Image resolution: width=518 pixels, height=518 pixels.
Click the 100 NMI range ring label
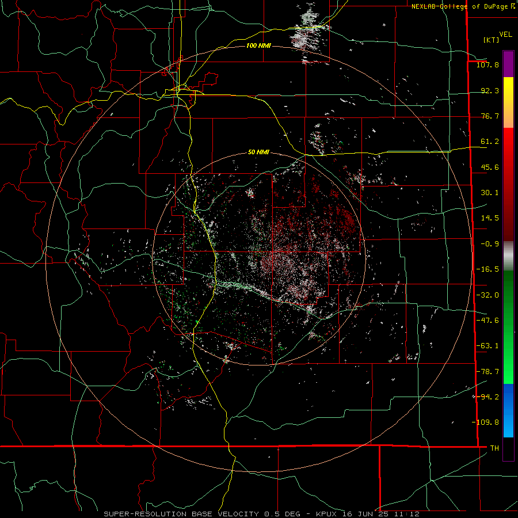(x=258, y=45)
